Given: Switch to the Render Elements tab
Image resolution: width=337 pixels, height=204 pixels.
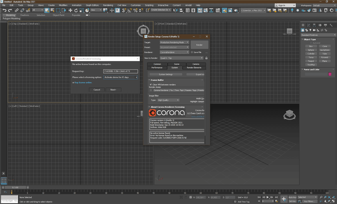Looking at the screenshot, I should point(194,68).
